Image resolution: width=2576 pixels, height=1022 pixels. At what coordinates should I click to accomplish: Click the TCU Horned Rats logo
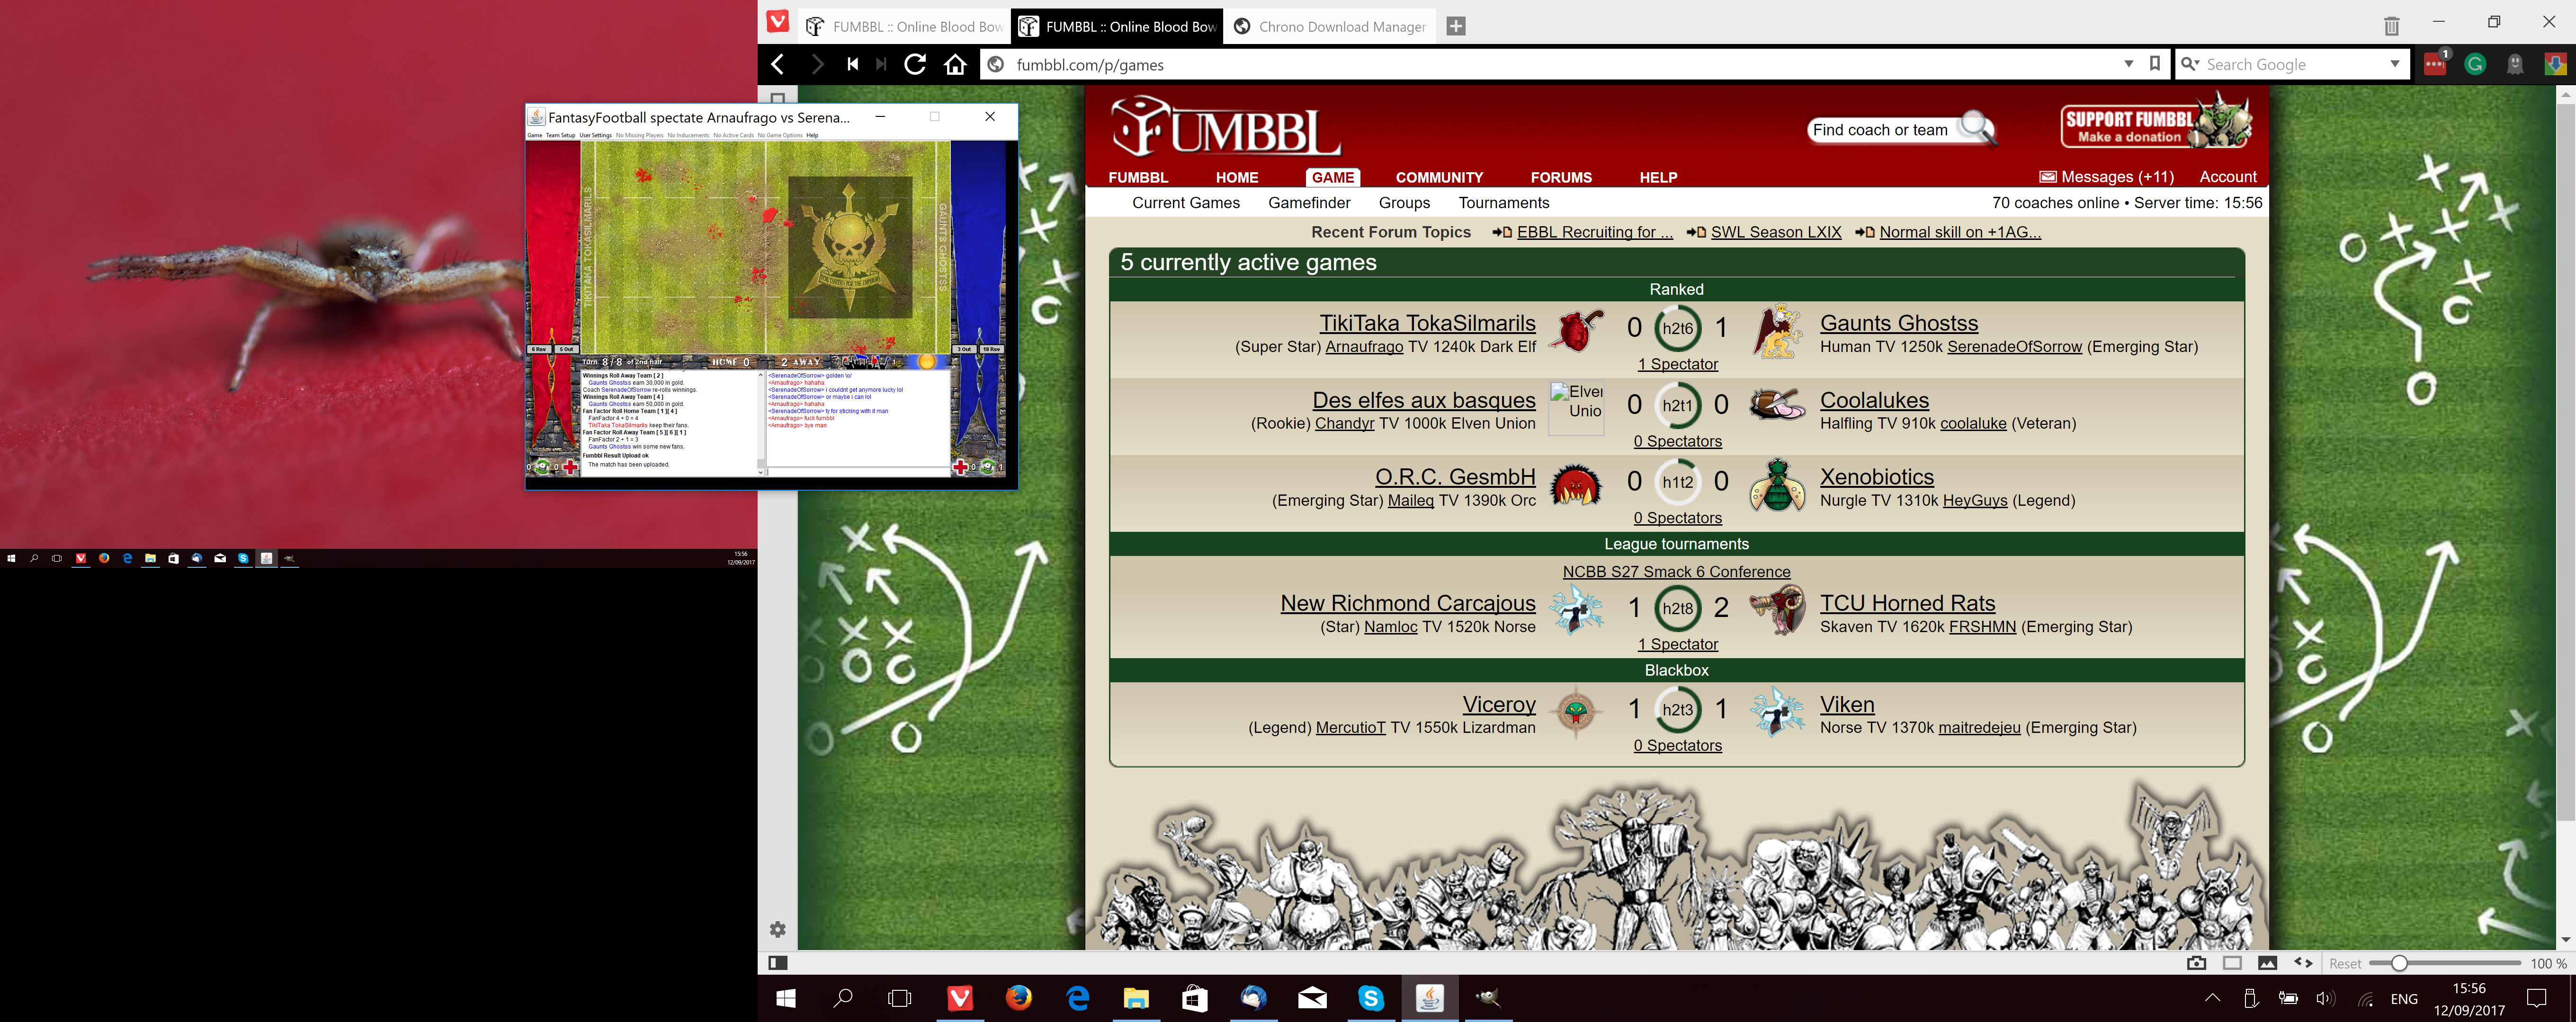[1777, 609]
